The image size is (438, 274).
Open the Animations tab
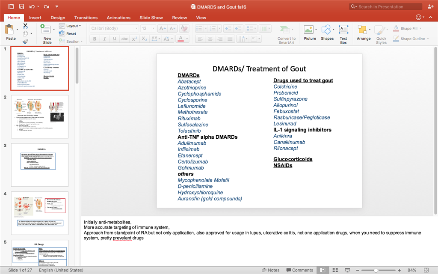point(118,18)
